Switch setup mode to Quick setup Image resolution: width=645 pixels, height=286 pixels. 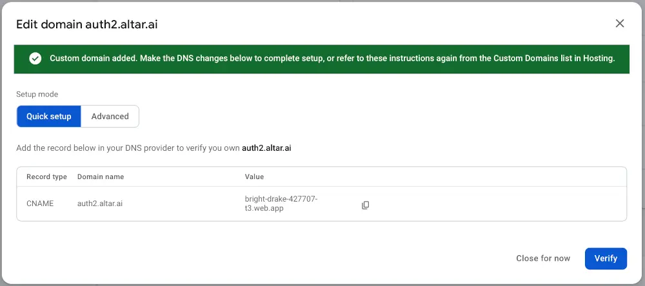[49, 117]
